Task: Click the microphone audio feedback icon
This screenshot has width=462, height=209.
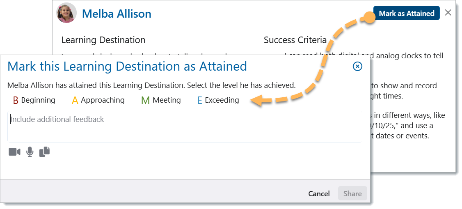Action: [x=30, y=152]
